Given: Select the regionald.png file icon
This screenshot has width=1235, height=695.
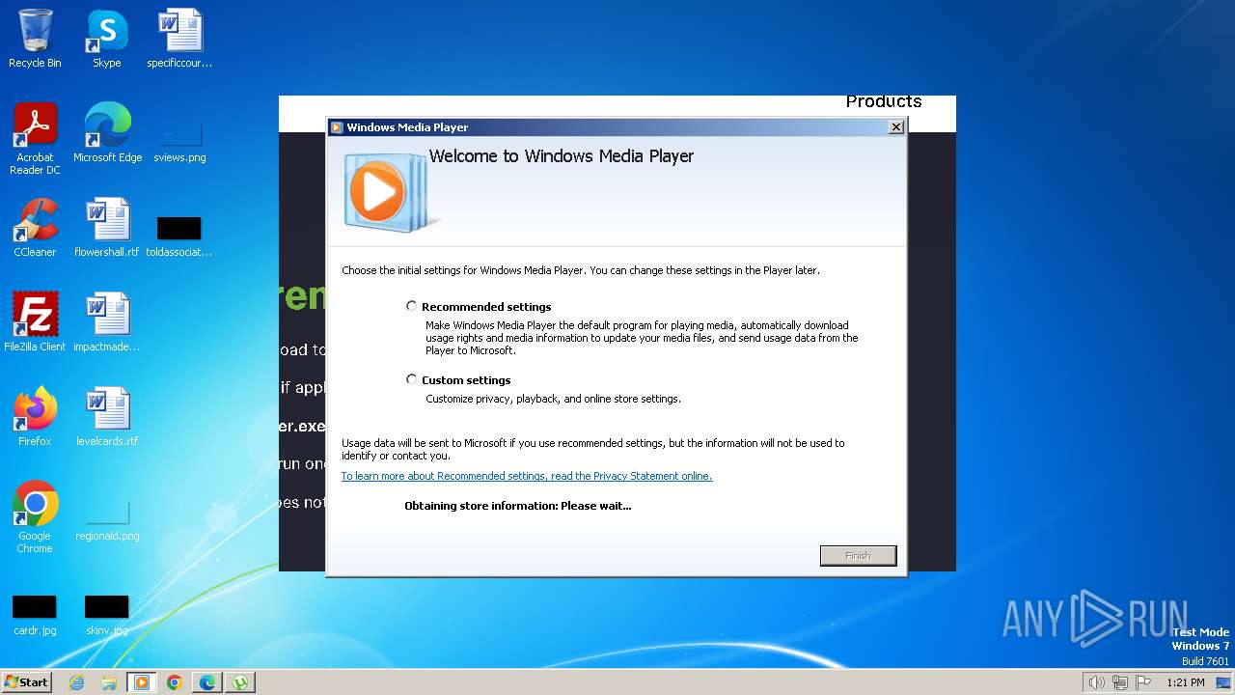Looking at the screenshot, I should [107, 520].
